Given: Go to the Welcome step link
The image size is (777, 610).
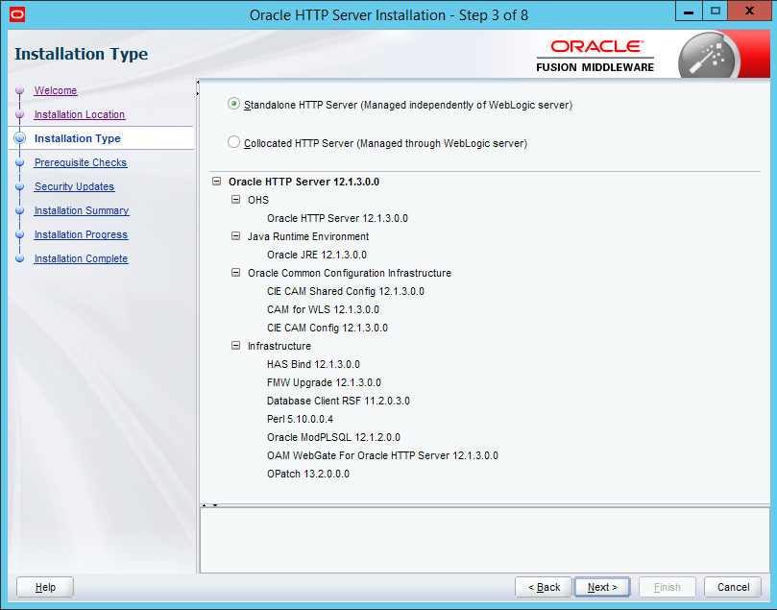Looking at the screenshot, I should tap(56, 90).
